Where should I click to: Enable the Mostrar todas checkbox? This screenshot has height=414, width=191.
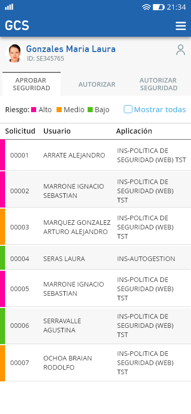[x=128, y=109]
